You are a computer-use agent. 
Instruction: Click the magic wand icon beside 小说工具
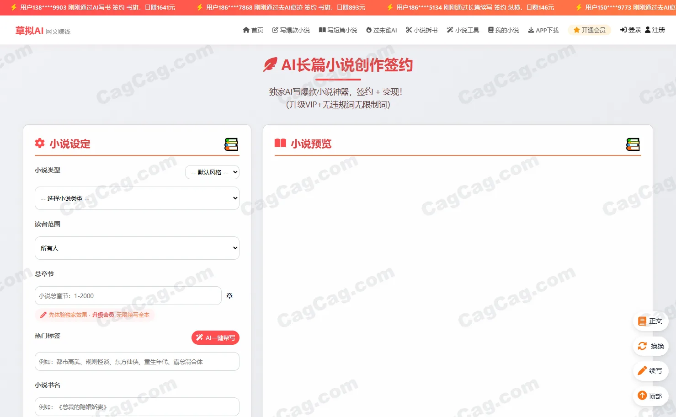pos(450,30)
